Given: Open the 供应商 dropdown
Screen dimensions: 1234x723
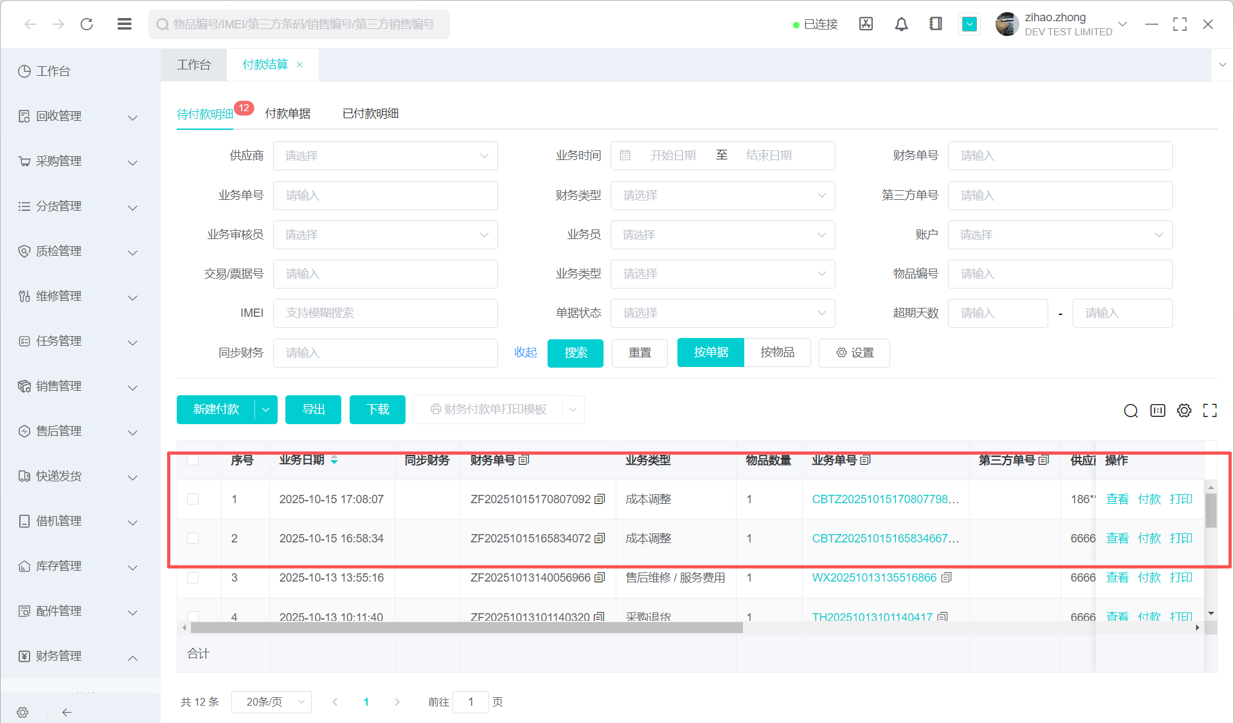Looking at the screenshot, I should (385, 156).
